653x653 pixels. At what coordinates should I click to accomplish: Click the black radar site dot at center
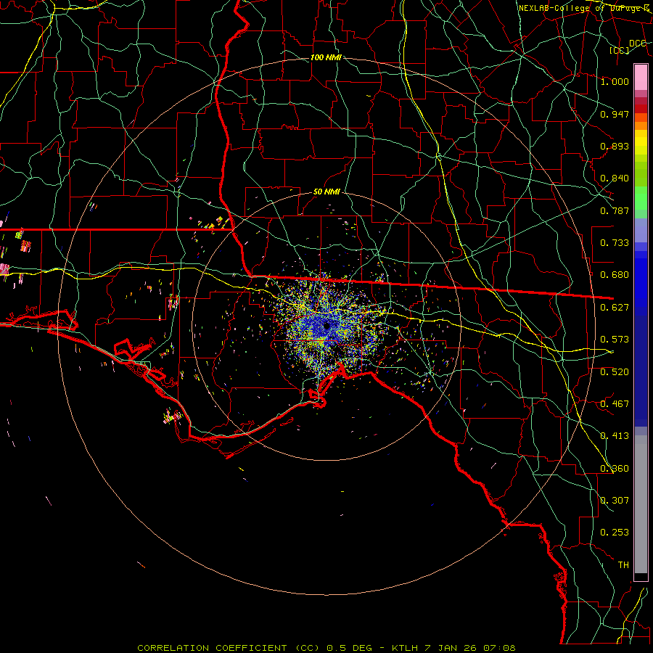coord(327,326)
